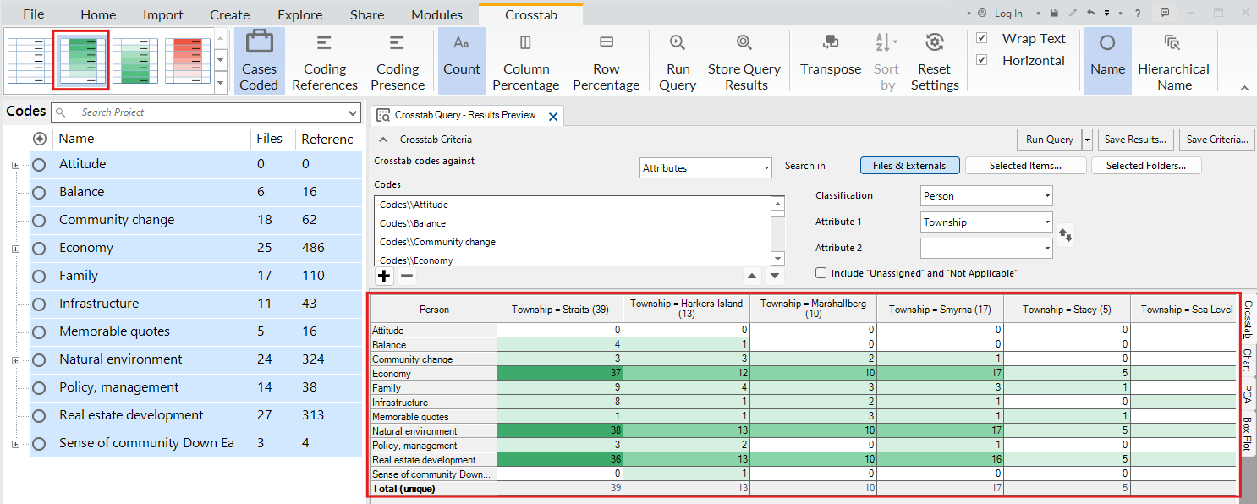The height and width of the screenshot is (504, 1257).
Task: Choose the green shading table style
Action: click(134, 60)
